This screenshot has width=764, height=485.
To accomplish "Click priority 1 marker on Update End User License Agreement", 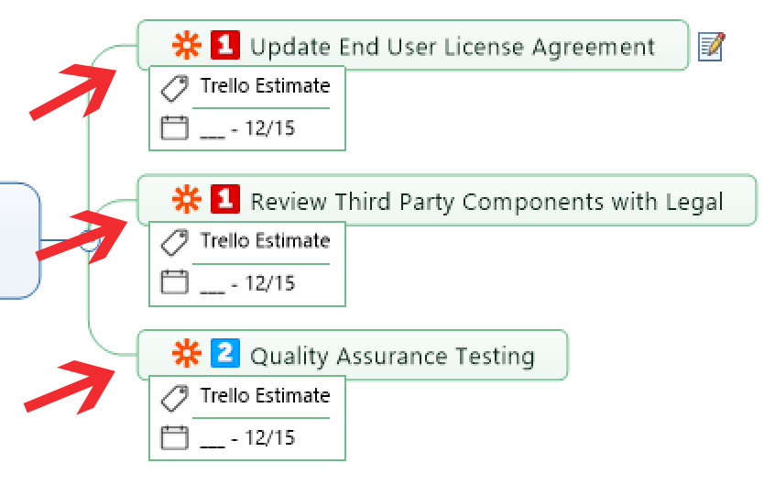I will pyautogui.click(x=225, y=45).
